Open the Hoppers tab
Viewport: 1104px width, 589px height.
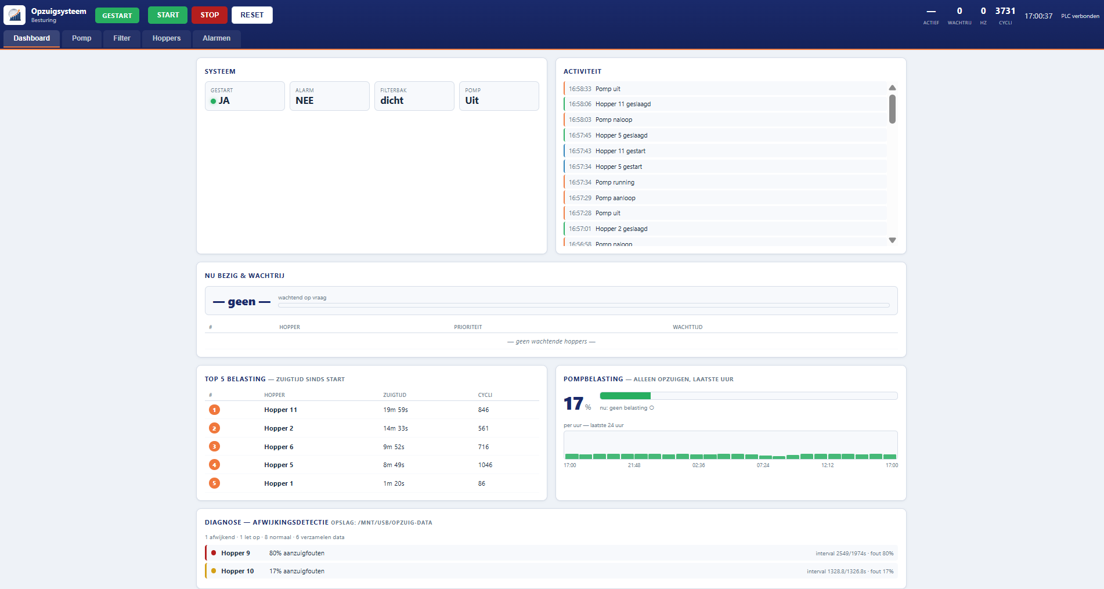pos(167,38)
